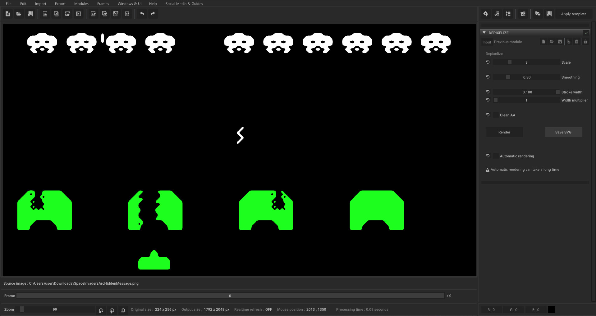Click the add module gear icon
This screenshot has width=596, height=316.
[x=486, y=14]
